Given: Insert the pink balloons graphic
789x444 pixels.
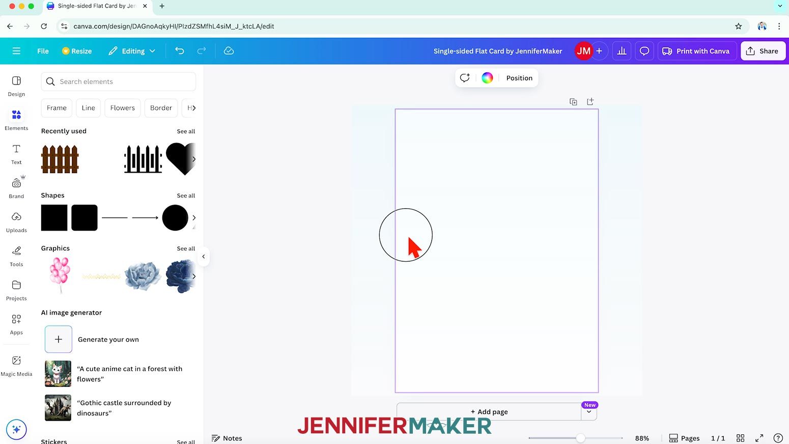Looking at the screenshot, I should (60, 275).
